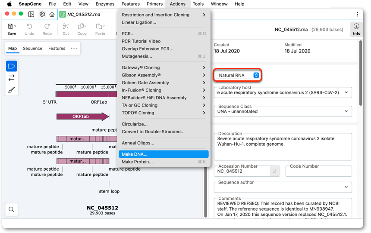The width and height of the screenshot is (371, 233).
Task: Select the paintbrush color tool
Action: click(x=11, y=89)
